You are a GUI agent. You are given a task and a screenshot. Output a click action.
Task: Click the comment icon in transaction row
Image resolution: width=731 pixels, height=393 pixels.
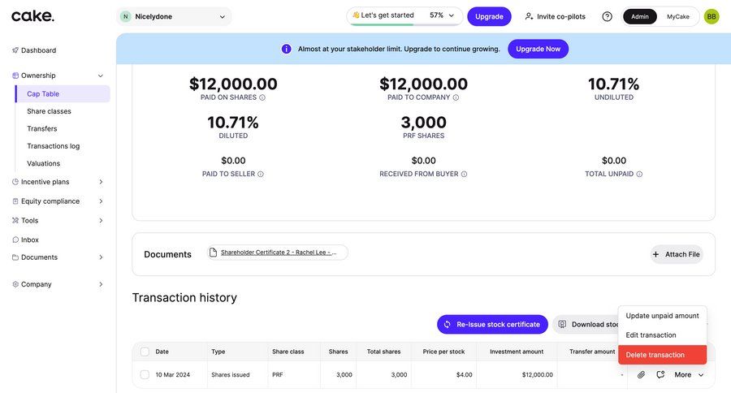pyautogui.click(x=660, y=374)
